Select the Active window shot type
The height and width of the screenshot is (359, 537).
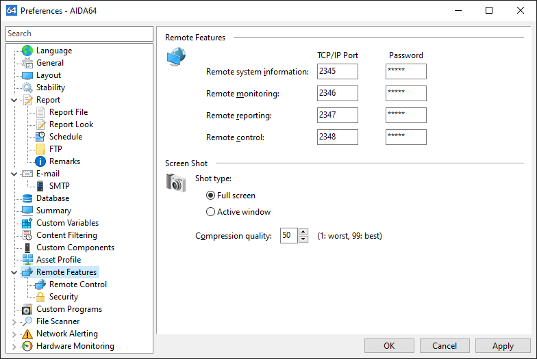tap(211, 212)
